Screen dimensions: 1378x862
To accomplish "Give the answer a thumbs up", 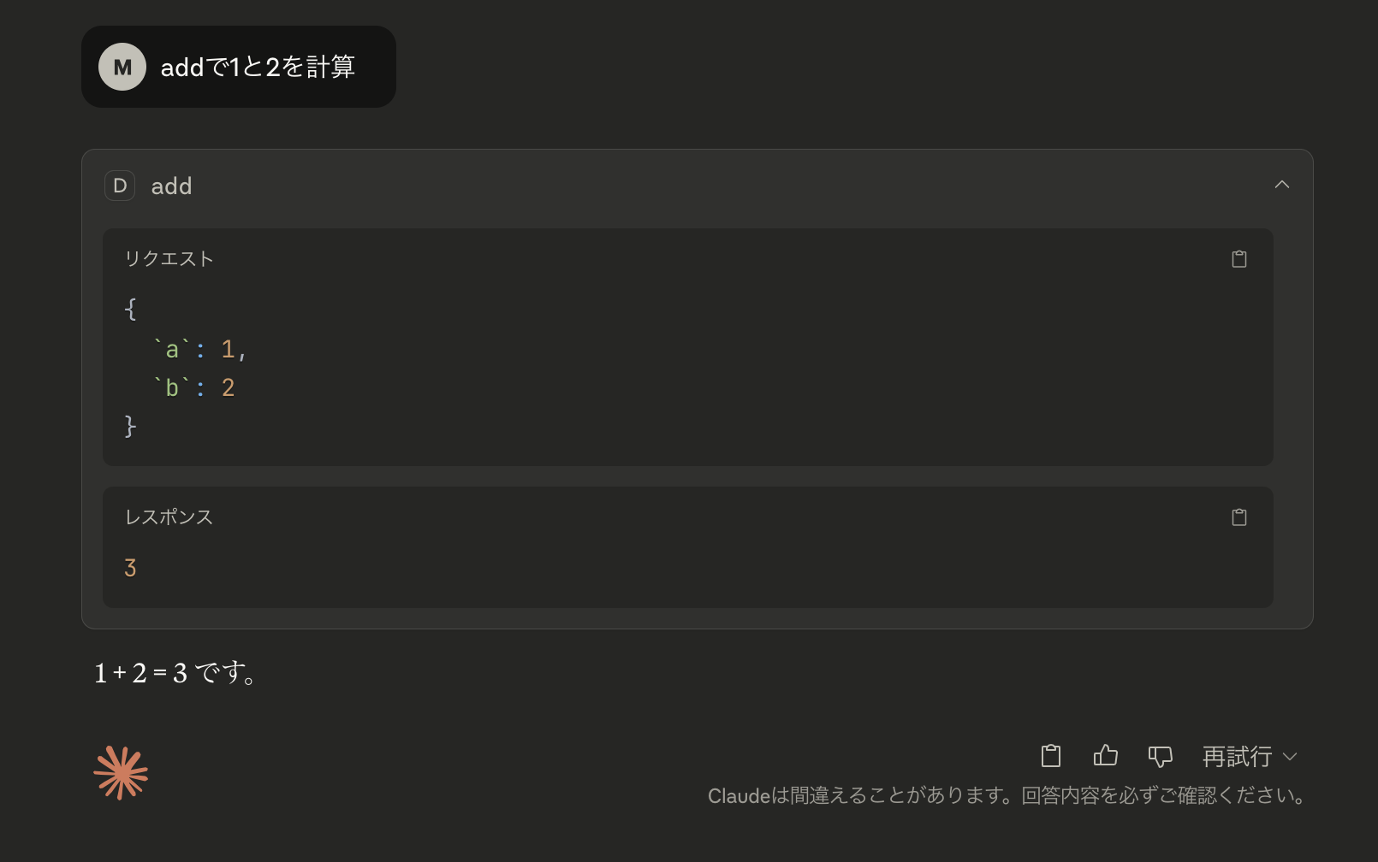I will 1105,756.
